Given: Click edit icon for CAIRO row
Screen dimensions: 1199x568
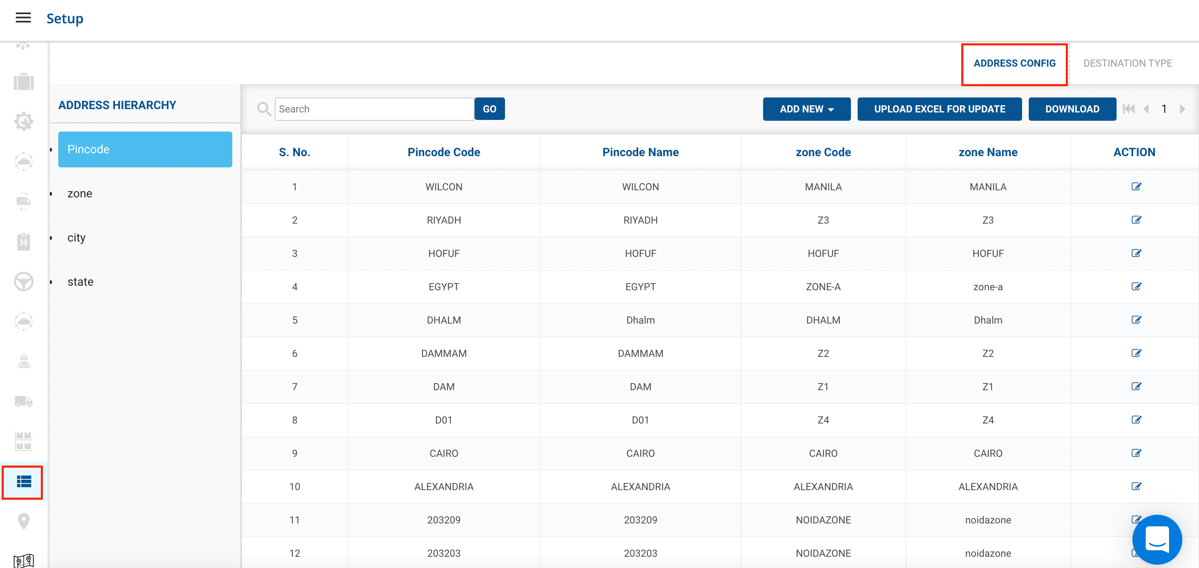Looking at the screenshot, I should click(x=1136, y=453).
